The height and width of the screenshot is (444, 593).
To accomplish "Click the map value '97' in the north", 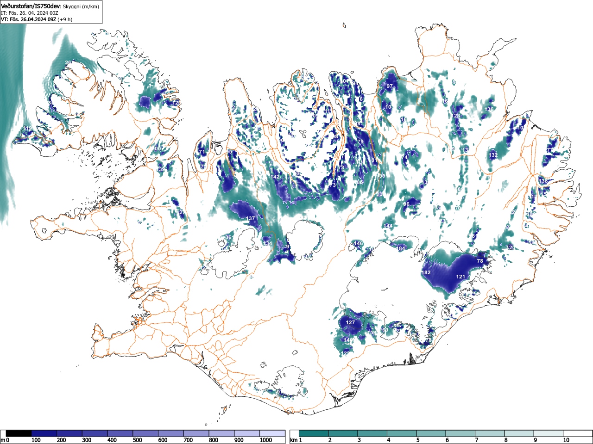I will 390,86.
